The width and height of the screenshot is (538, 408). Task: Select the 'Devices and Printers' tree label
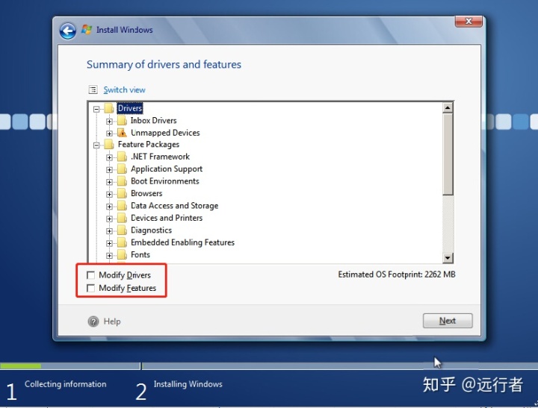(167, 218)
